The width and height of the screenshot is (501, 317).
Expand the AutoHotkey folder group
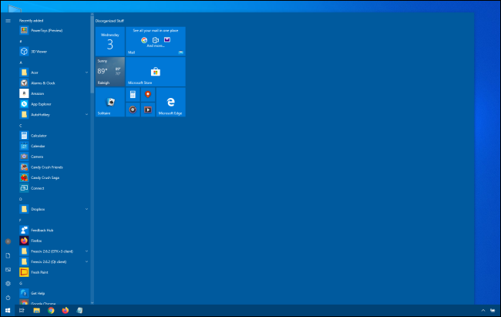tap(86, 114)
